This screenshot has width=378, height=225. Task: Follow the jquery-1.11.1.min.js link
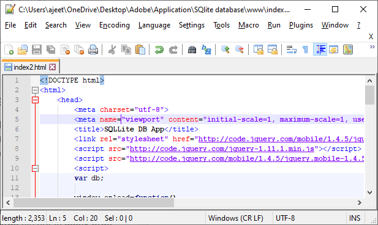click(222, 149)
